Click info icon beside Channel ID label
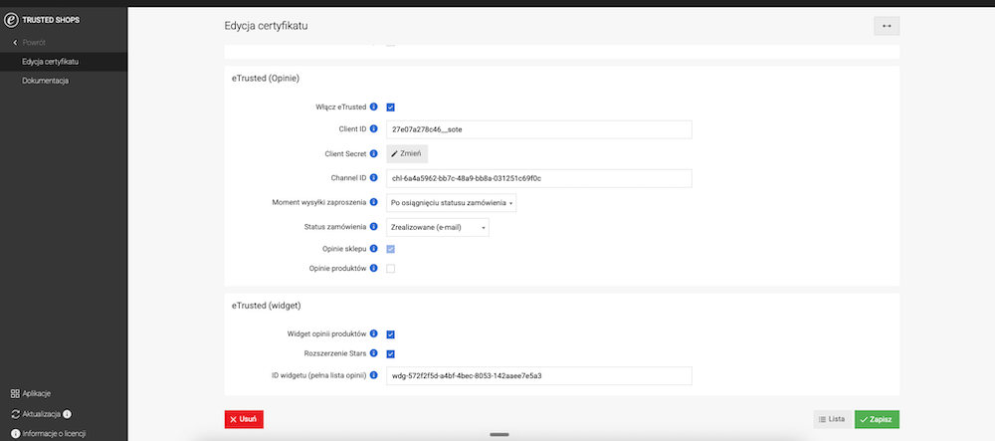This screenshot has width=995, height=441. [374, 177]
